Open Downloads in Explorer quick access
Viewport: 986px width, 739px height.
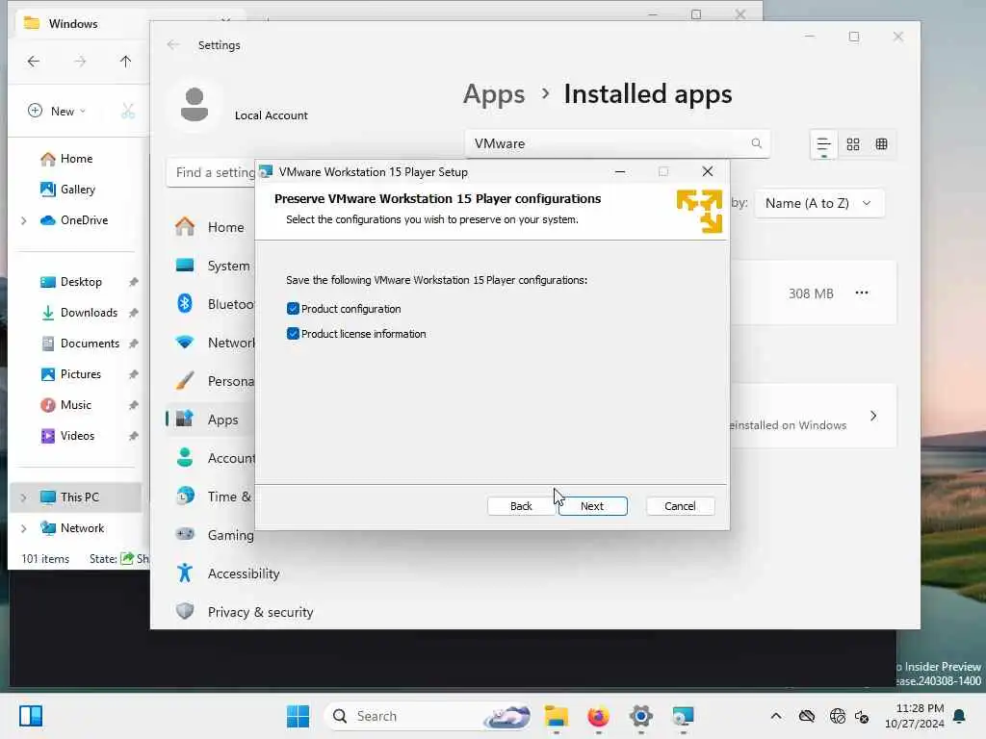[89, 313]
